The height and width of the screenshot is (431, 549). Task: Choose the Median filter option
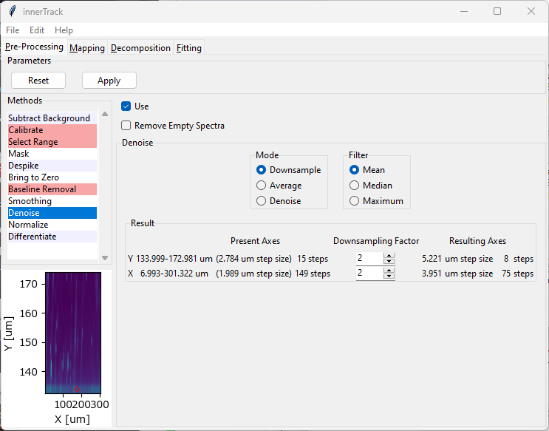[355, 186]
